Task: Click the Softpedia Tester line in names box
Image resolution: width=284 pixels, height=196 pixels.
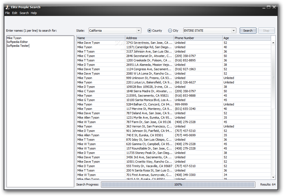Action: (18, 46)
